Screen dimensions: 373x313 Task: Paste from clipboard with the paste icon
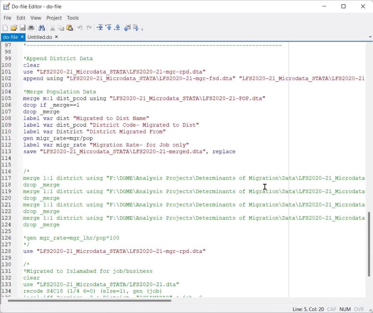click(x=70, y=28)
